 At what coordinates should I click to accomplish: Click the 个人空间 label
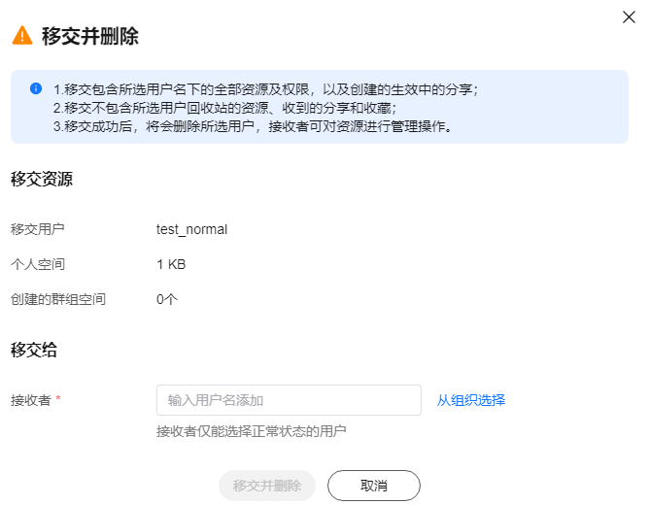38,264
